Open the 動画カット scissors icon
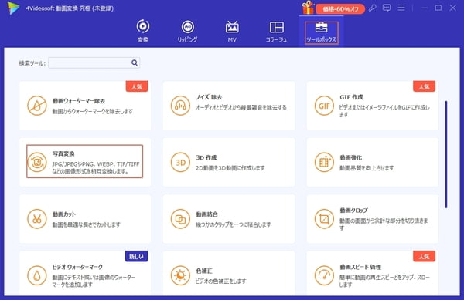Screen dimensions: 464x300 click(37, 219)
